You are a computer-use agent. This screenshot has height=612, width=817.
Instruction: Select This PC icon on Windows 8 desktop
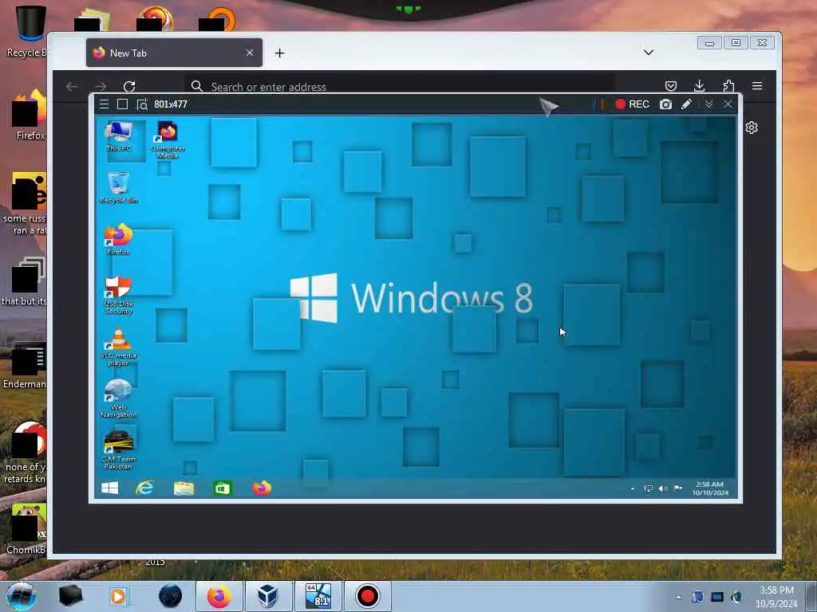(x=119, y=136)
